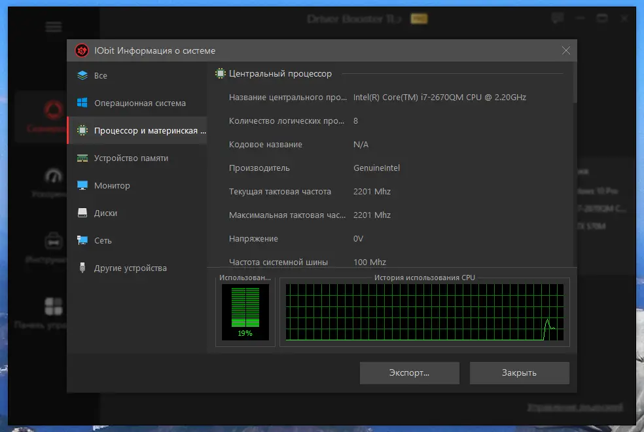Viewport: 644px width, 432px height.
Task: Click the disk drive sidebar icon
Action: tap(82, 213)
